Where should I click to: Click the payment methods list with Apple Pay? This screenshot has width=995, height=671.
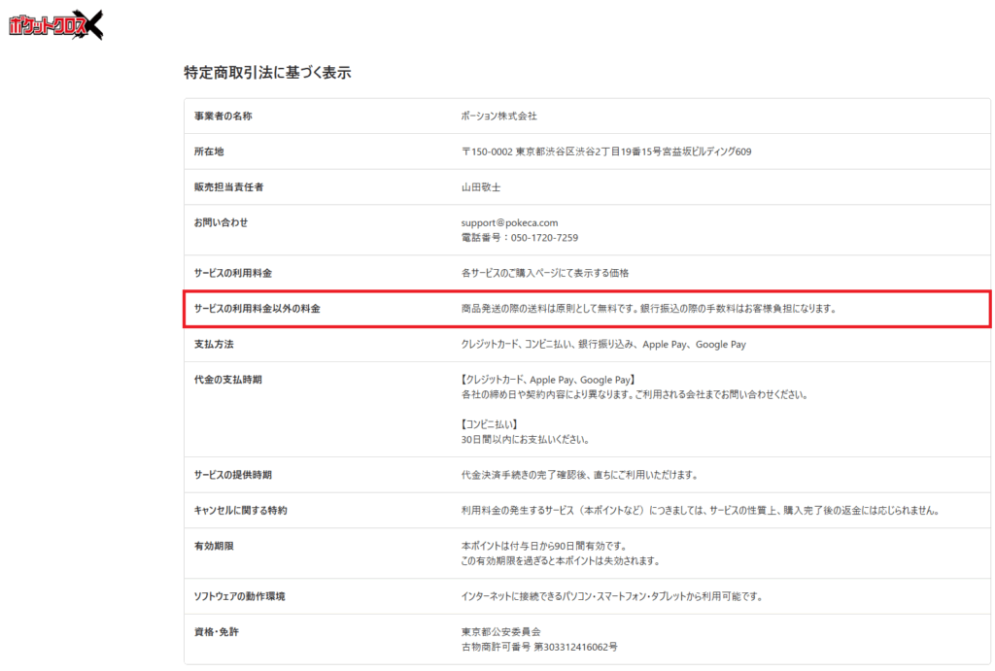point(603,345)
